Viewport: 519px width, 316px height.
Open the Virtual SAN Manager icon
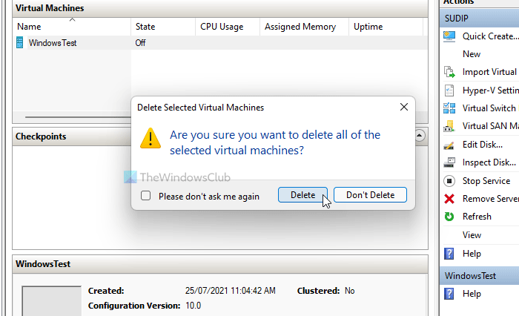[x=449, y=126]
